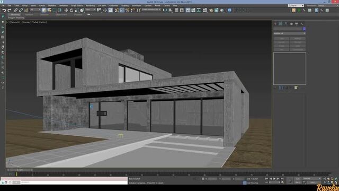Toggle Percent Snap button

pos(127,10)
